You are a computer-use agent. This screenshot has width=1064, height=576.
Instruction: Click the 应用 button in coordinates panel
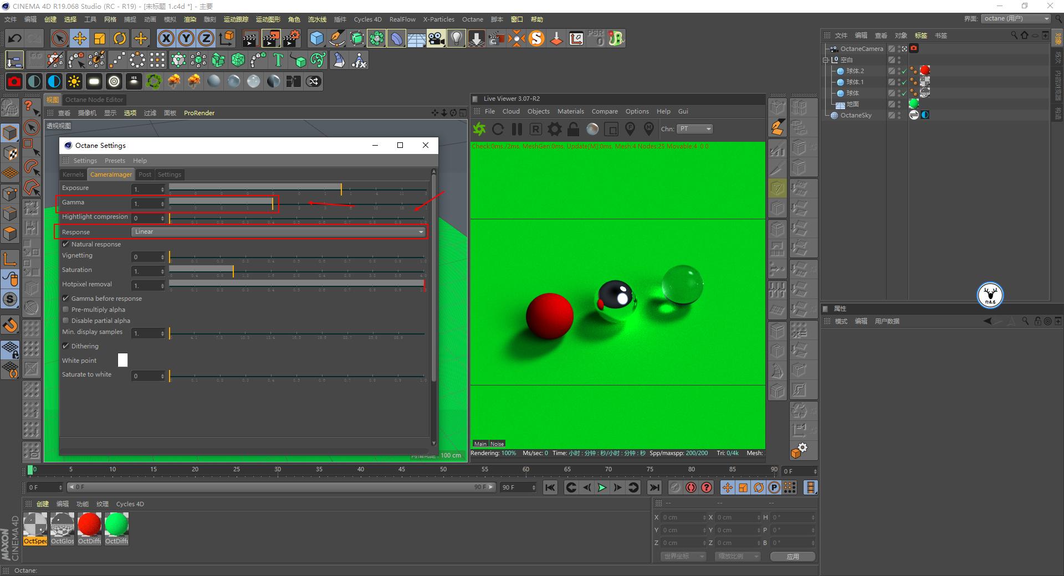(x=792, y=556)
